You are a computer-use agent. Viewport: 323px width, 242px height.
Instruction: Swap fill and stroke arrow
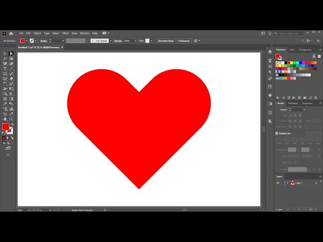(x=12, y=124)
